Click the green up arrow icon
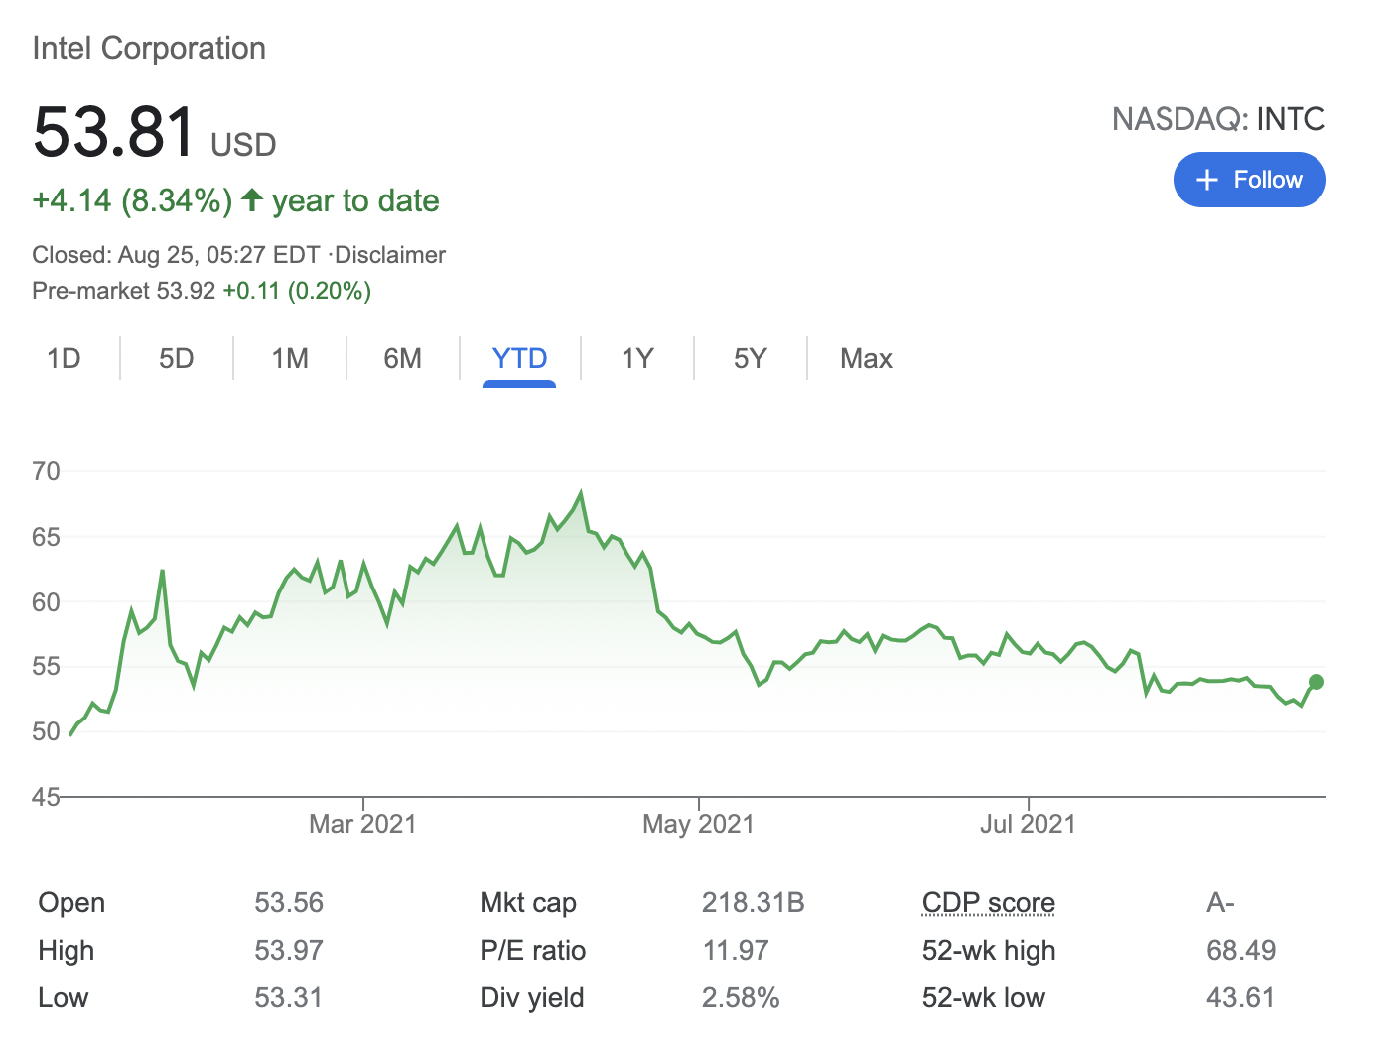The width and height of the screenshot is (1386, 1047). (x=252, y=199)
